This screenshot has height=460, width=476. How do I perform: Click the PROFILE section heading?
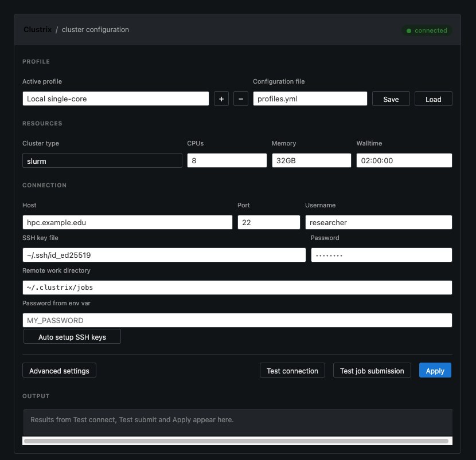[x=36, y=61]
